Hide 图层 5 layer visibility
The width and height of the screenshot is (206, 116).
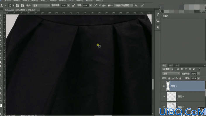tap(164, 86)
